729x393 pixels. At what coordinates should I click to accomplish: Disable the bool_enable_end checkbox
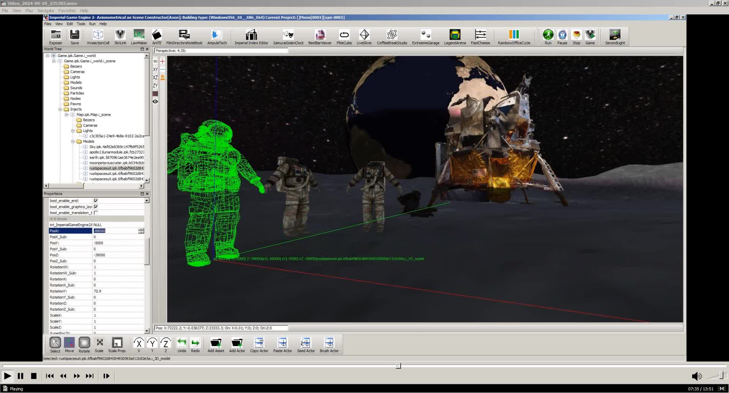[96, 200]
